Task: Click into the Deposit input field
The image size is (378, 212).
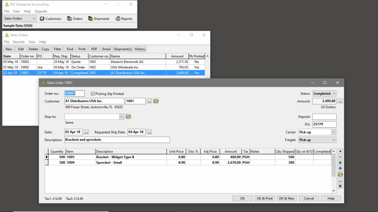Action: [x=324, y=117]
